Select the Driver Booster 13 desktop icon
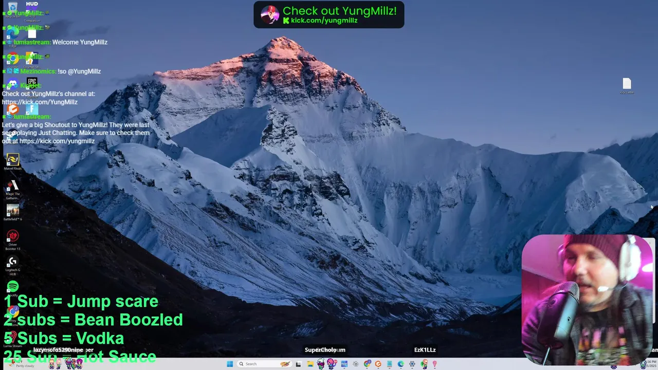The image size is (658, 370). (x=13, y=239)
